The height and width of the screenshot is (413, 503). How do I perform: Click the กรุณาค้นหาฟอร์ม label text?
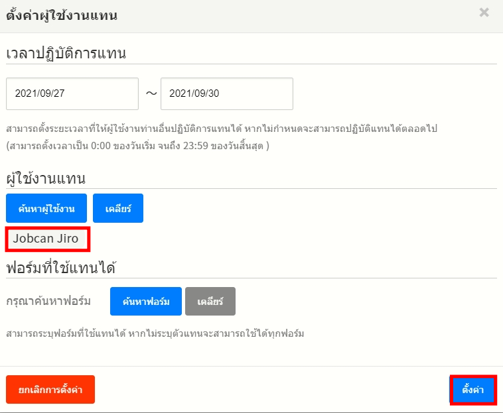[48, 302]
